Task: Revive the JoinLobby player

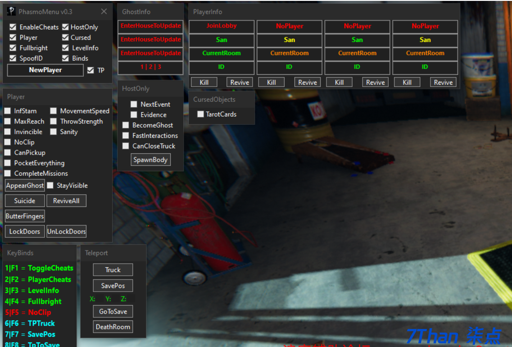Action: (x=240, y=82)
